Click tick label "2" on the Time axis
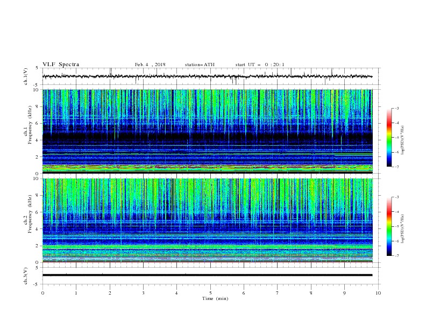426x329 pixels. pos(110,293)
